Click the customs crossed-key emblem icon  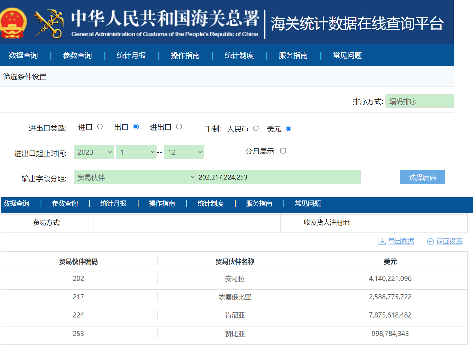[x=49, y=24]
